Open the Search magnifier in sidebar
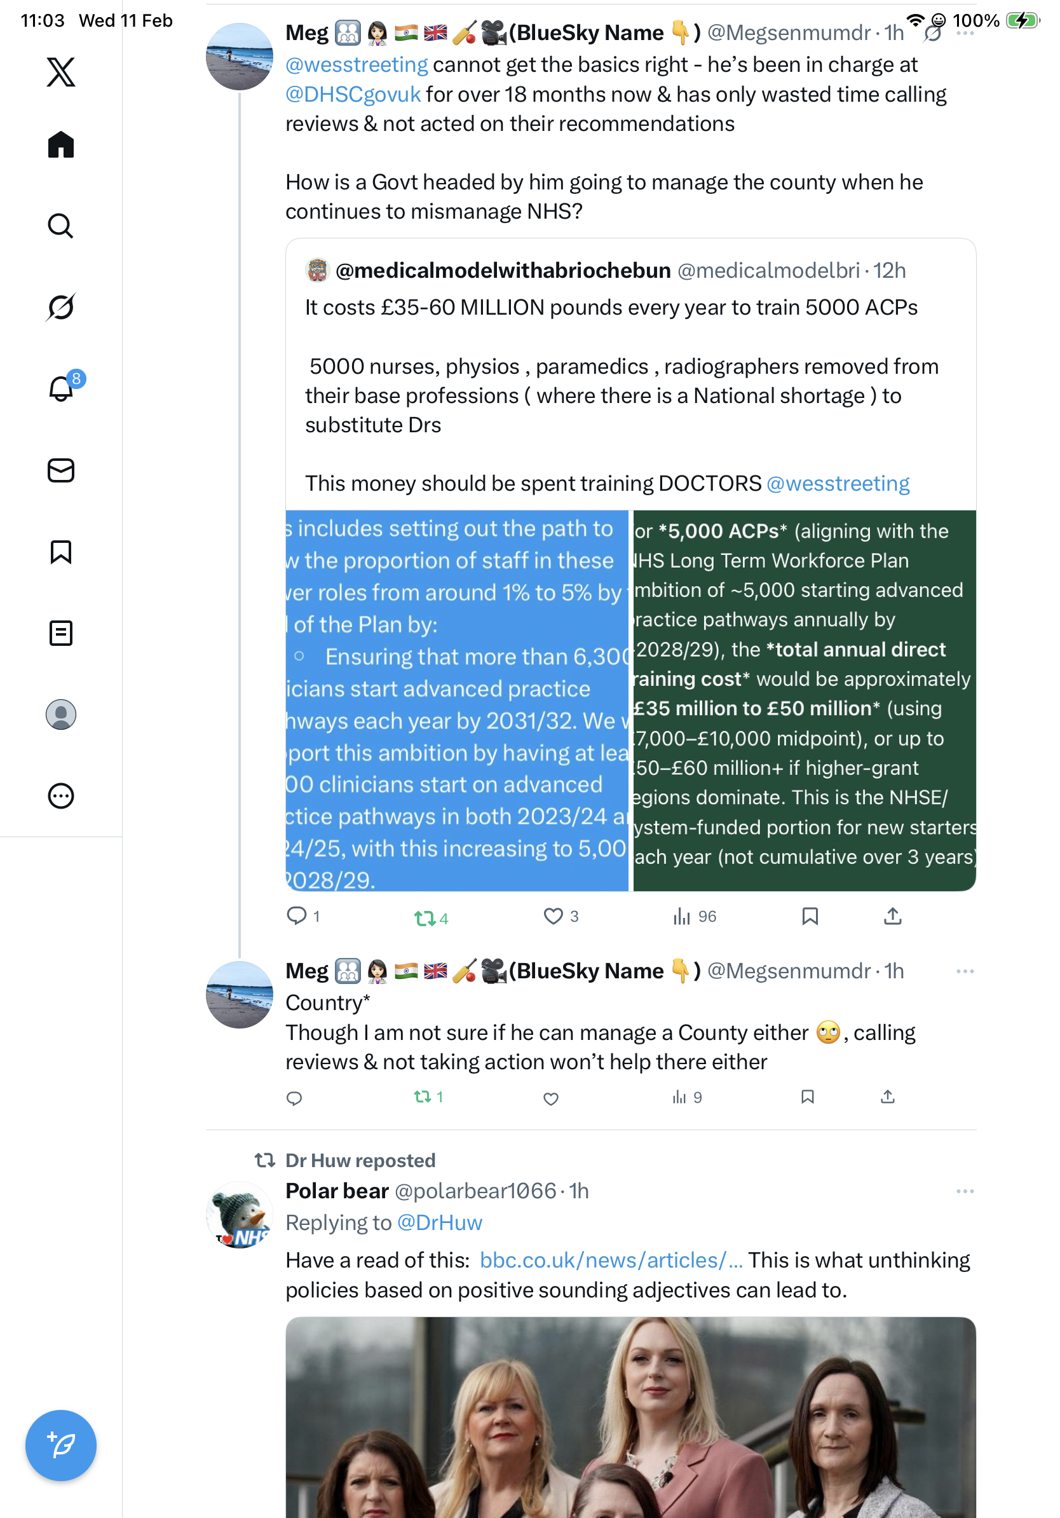1060x1518 pixels. (x=61, y=226)
